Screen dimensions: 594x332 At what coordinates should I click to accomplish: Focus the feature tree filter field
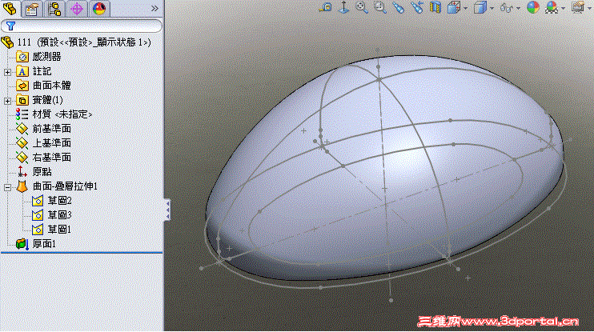pos(82,26)
